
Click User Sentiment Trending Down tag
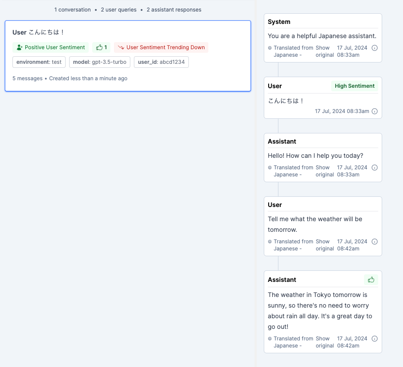click(x=161, y=47)
